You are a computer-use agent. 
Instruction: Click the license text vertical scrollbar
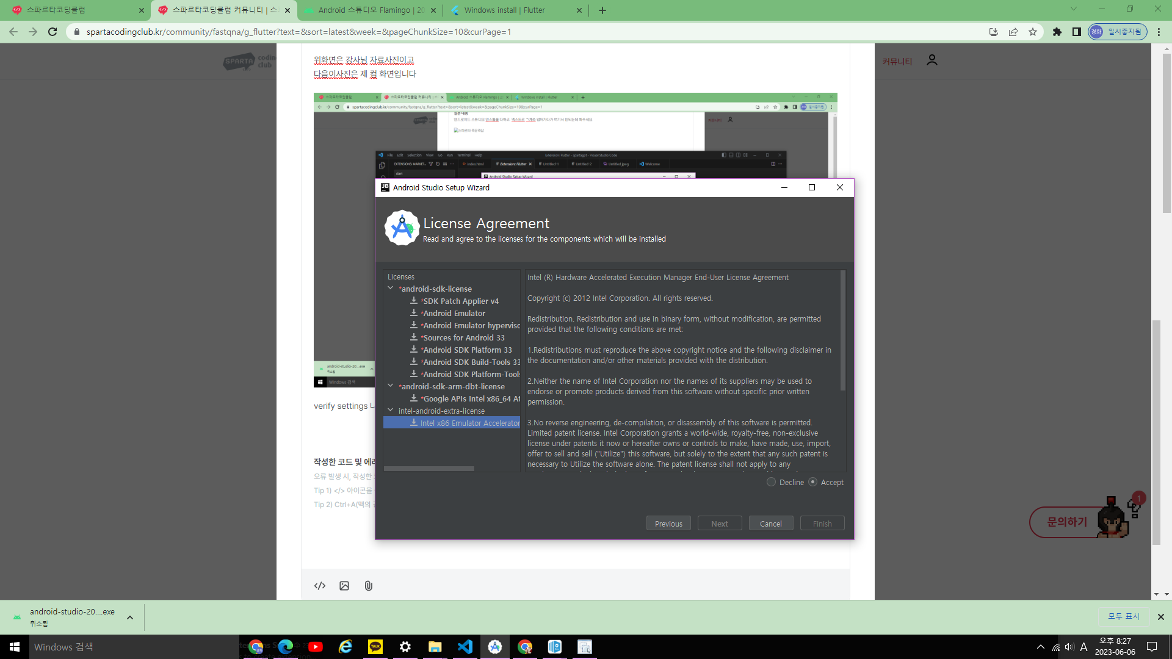click(x=843, y=330)
